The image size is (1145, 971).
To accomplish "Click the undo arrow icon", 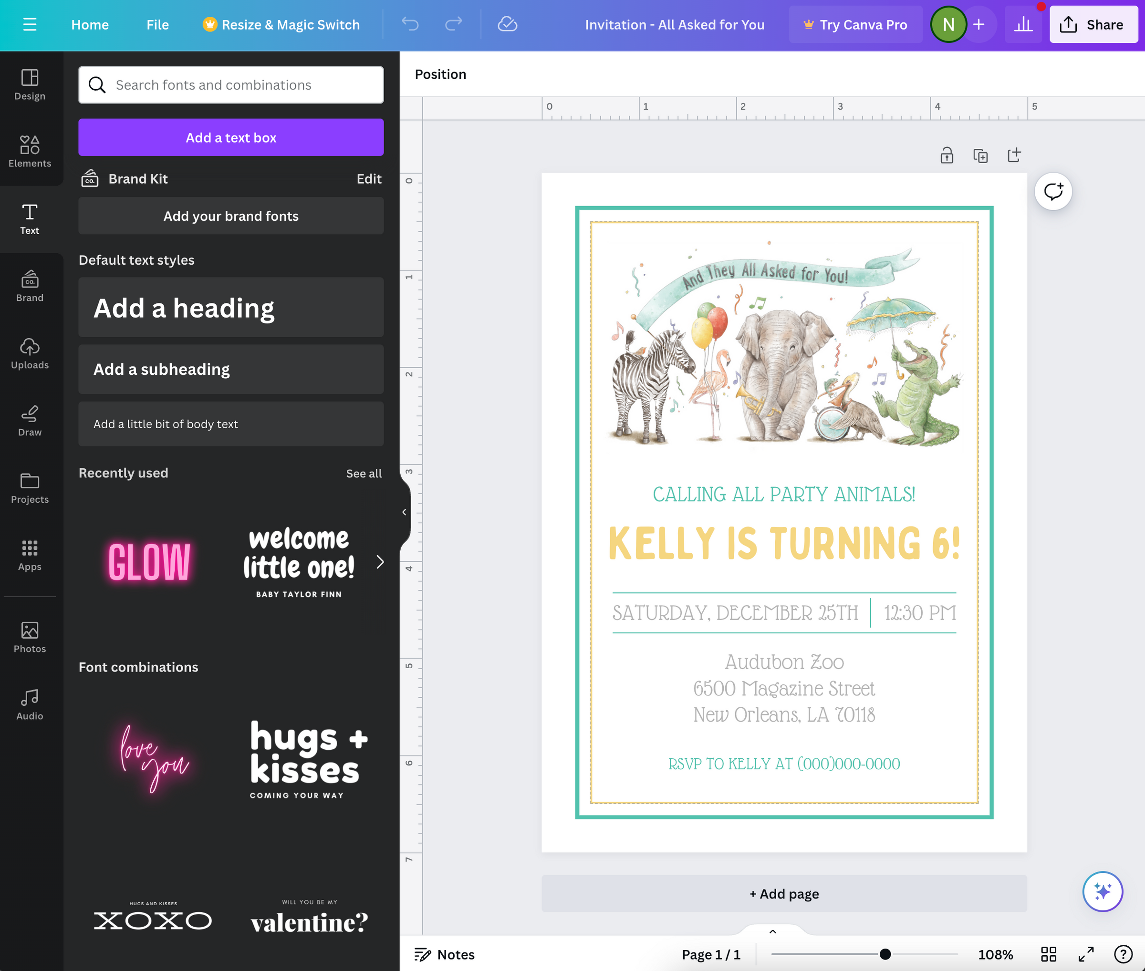I will [410, 24].
